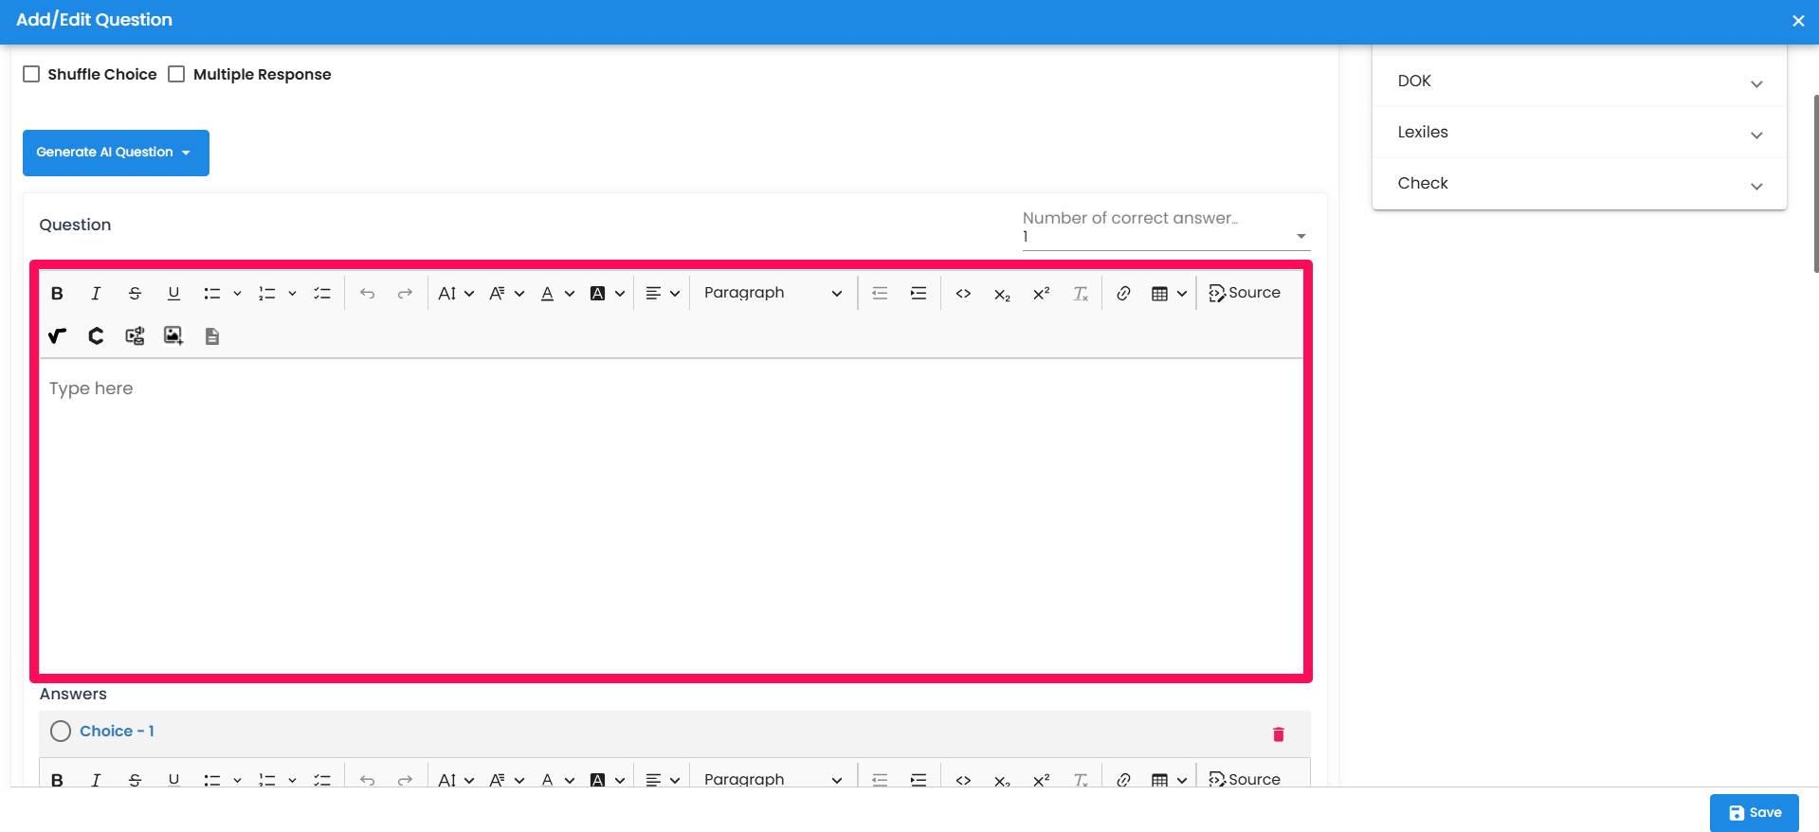This screenshot has width=1819, height=832.
Task: Open the Paragraph heading dropdown in Question editor
Action: [772, 294]
